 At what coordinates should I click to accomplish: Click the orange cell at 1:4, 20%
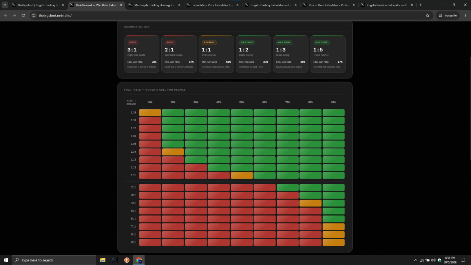173,152
